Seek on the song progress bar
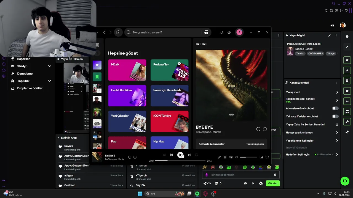The height and width of the screenshot is (198, 353). coord(180,161)
